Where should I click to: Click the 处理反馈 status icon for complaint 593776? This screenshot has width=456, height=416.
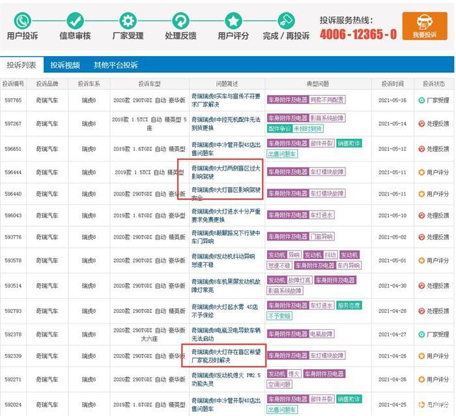(x=421, y=237)
